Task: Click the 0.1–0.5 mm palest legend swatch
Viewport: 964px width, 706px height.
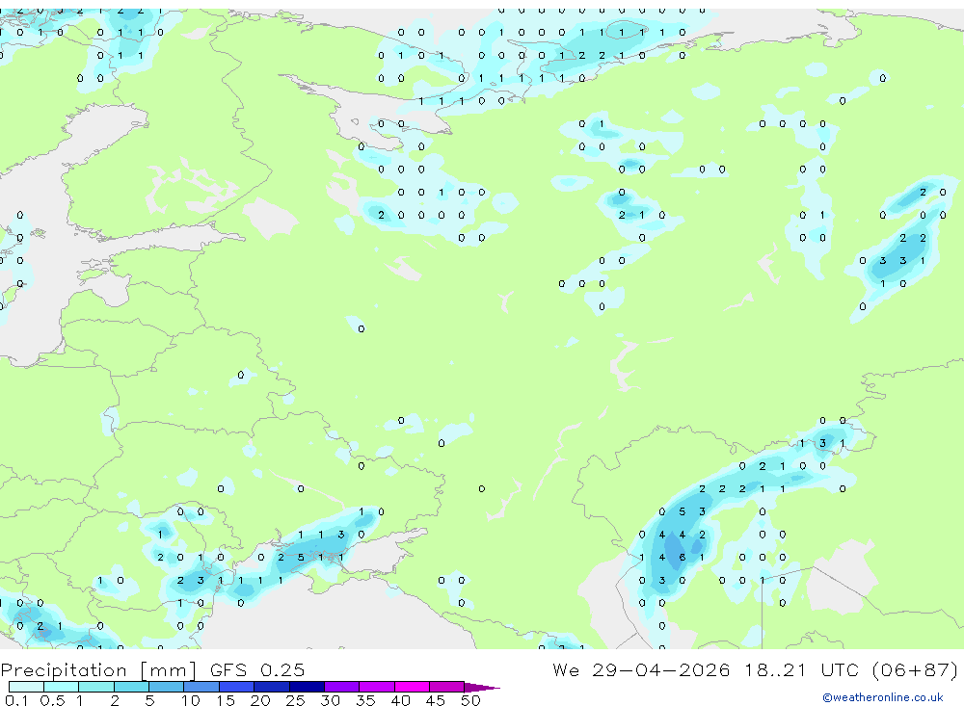Action: tap(26, 687)
